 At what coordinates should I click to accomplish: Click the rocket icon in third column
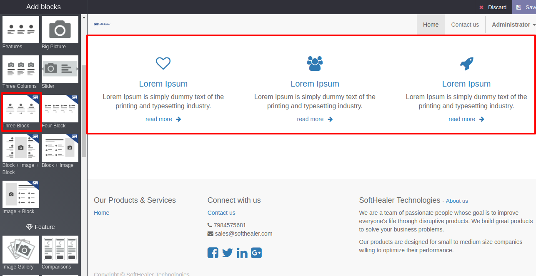466,63
